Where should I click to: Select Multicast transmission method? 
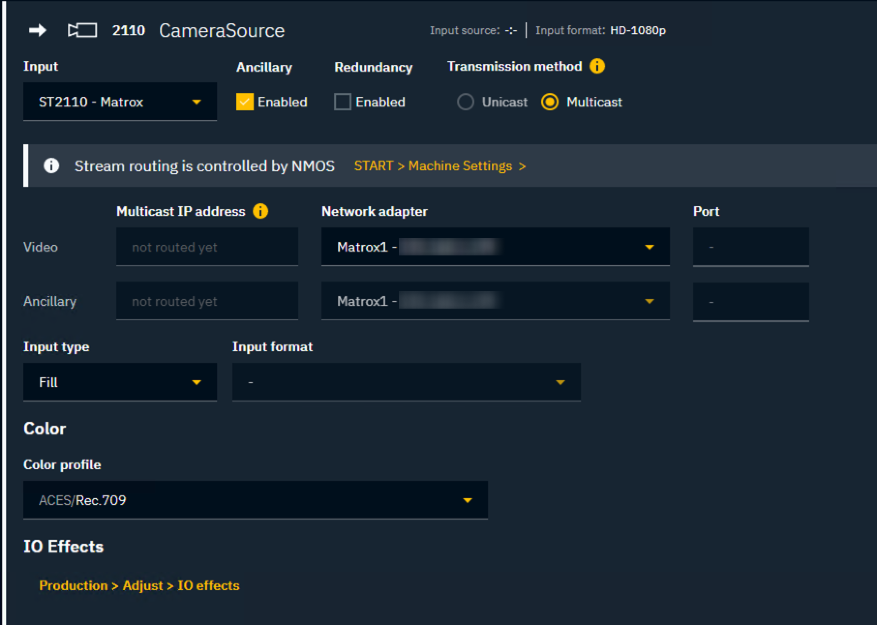(550, 102)
